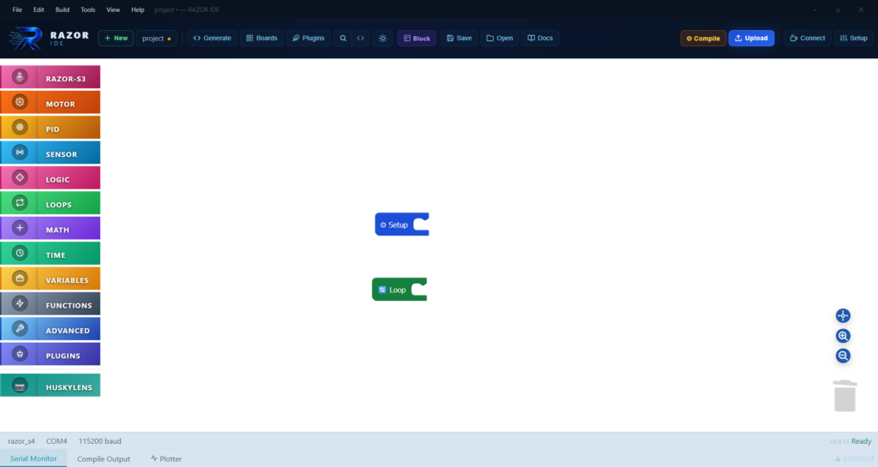
Task: Upload code to the board
Action: point(751,38)
